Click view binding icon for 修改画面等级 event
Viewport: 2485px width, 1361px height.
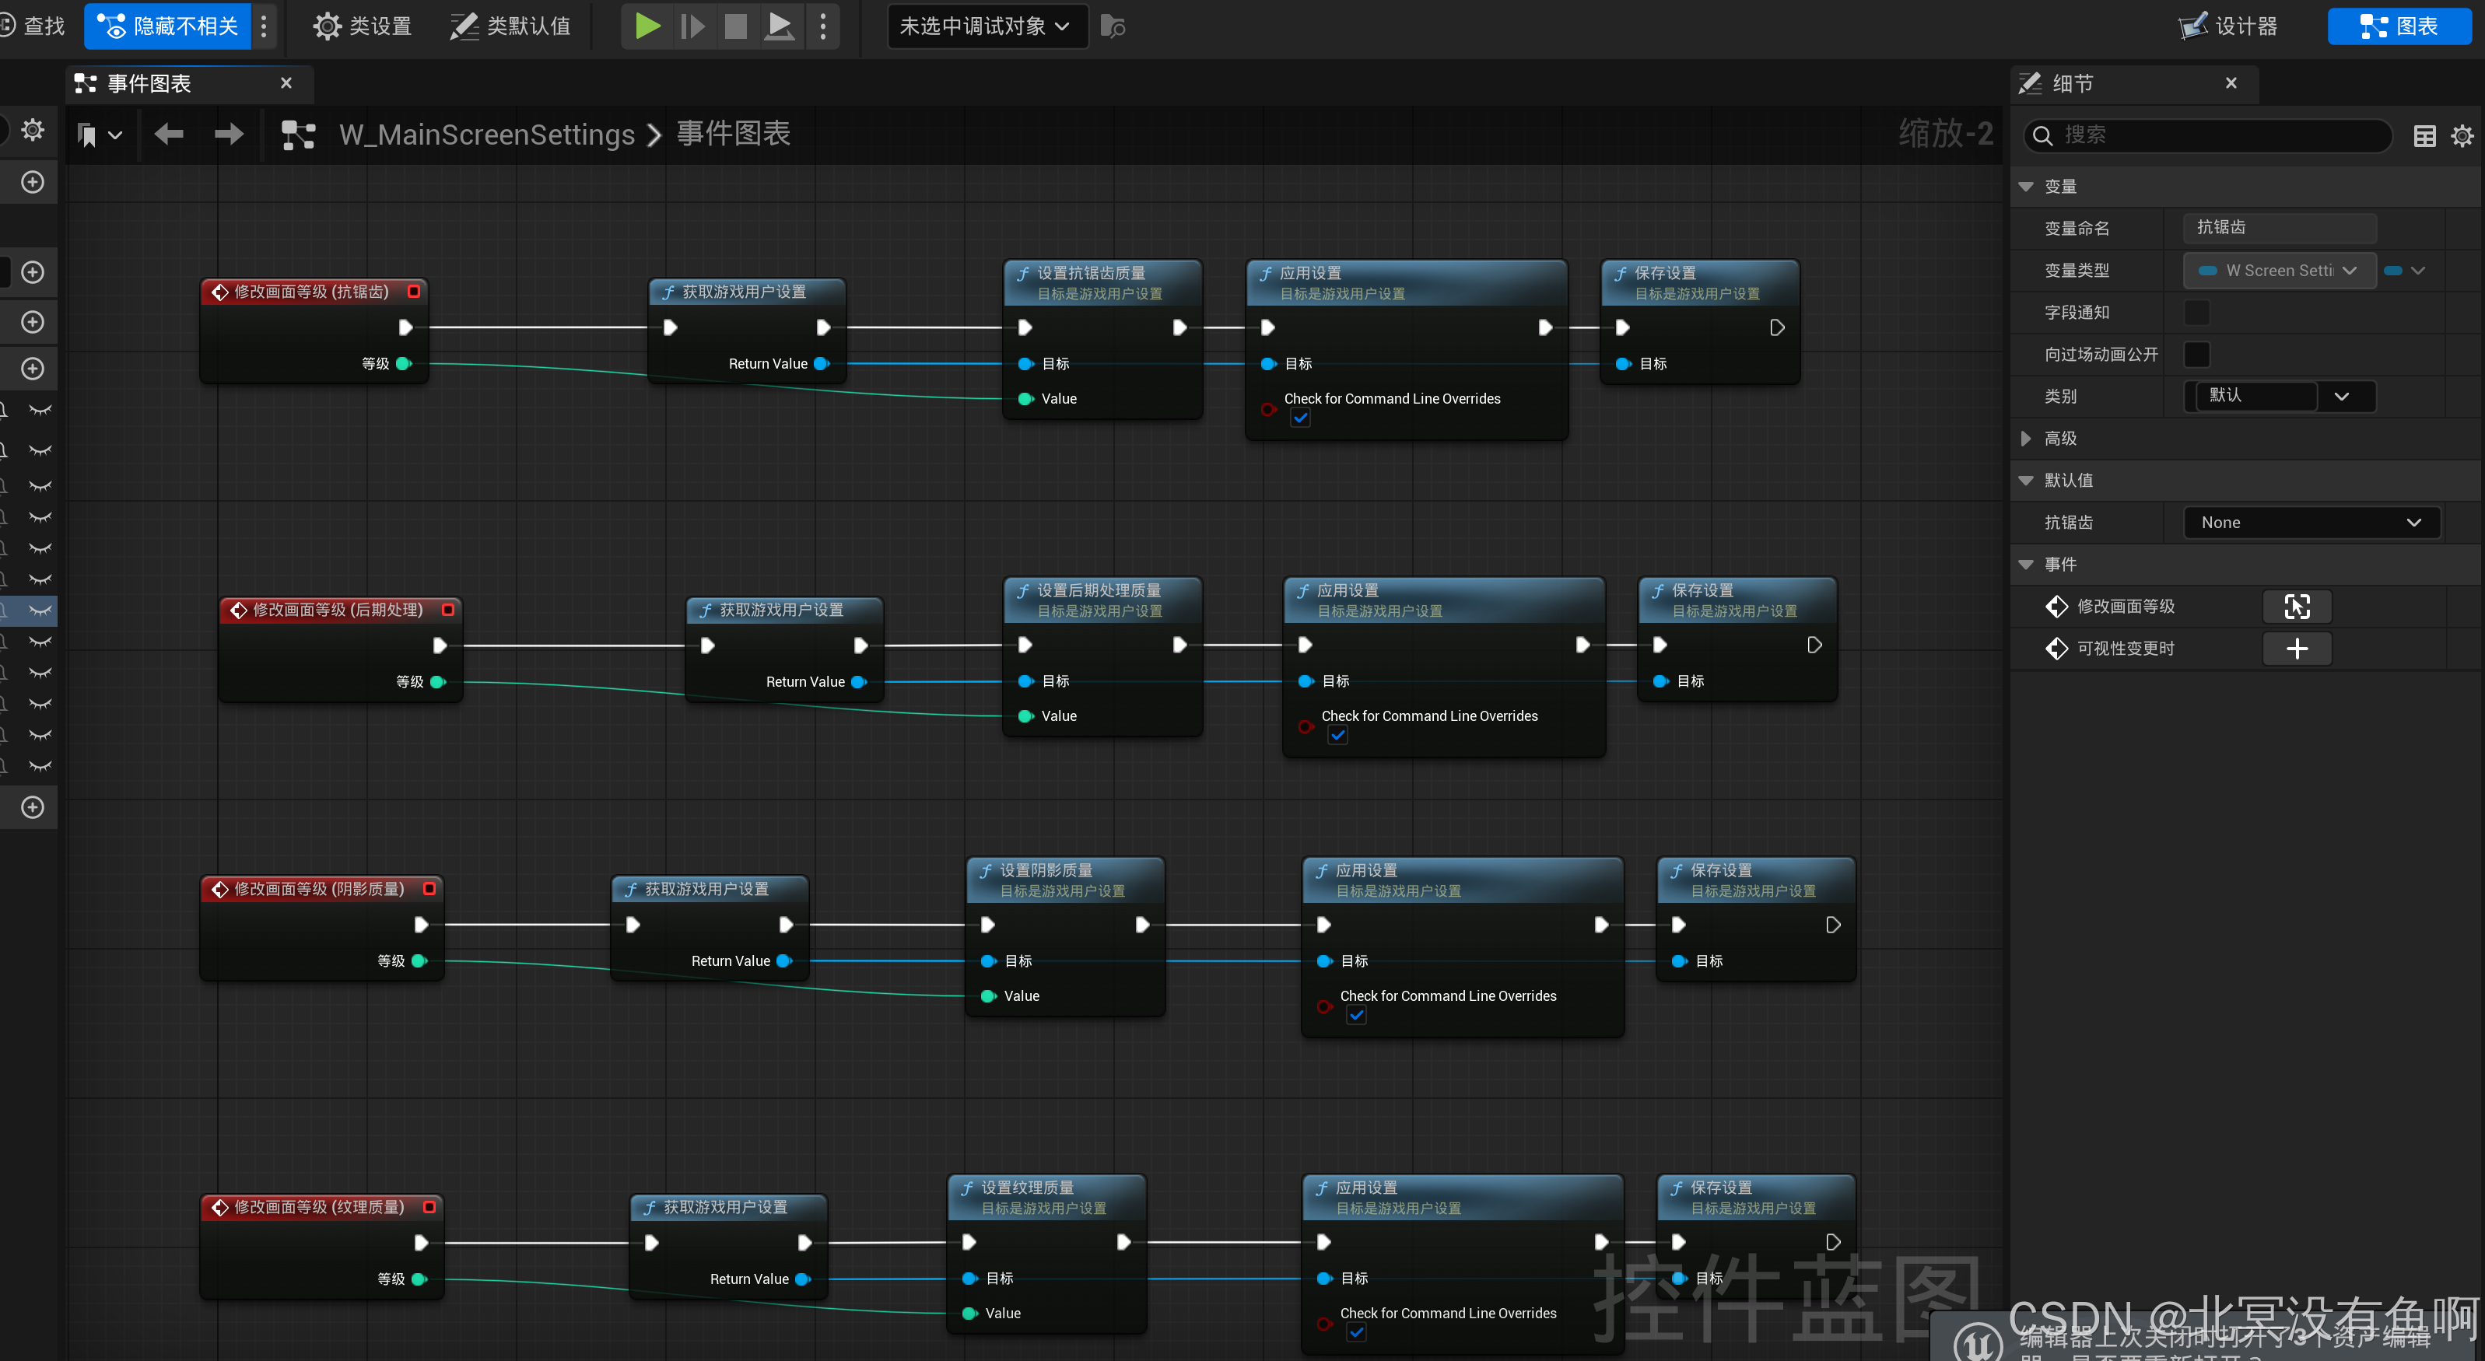coord(2297,607)
